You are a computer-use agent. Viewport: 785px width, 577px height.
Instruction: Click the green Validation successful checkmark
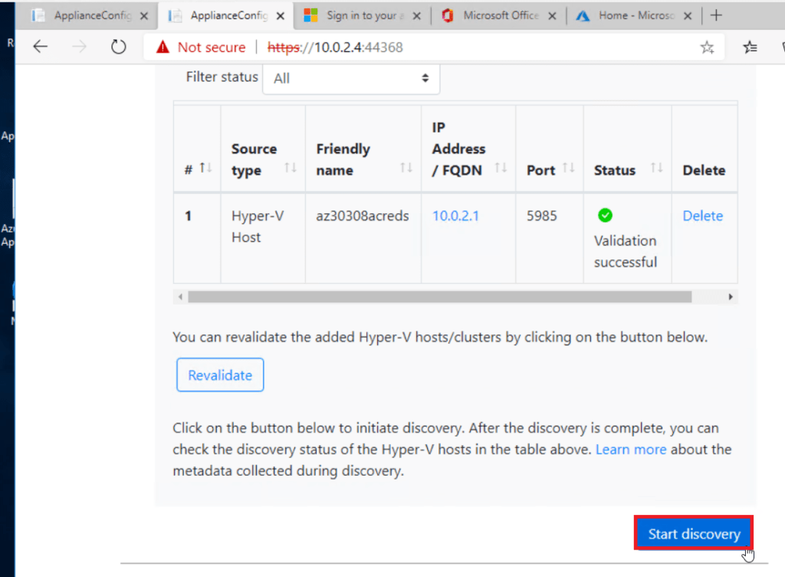pyautogui.click(x=606, y=216)
